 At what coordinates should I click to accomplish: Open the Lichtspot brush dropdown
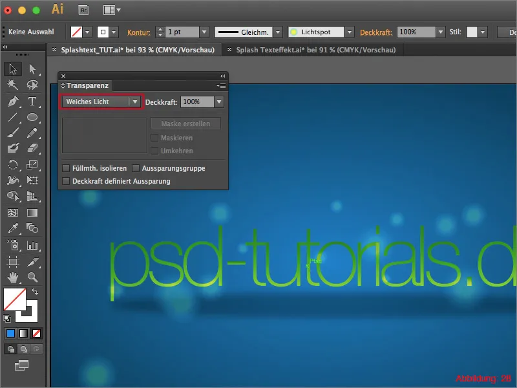point(350,32)
